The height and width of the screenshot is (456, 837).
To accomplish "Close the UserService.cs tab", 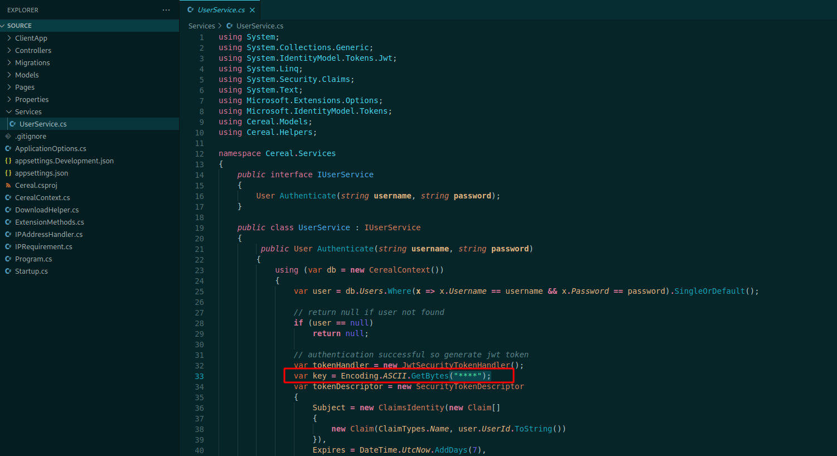I will click(x=253, y=9).
